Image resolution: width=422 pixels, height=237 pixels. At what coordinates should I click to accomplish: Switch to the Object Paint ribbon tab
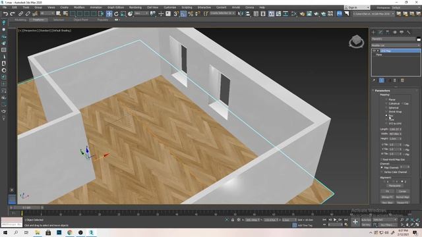80,20
